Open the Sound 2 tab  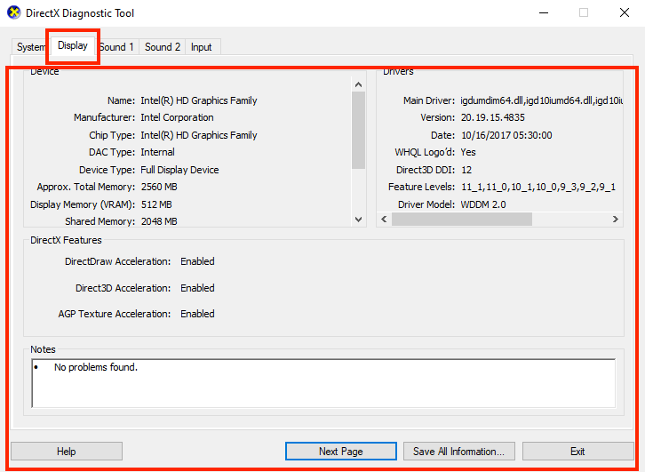click(x=163, y=47)
